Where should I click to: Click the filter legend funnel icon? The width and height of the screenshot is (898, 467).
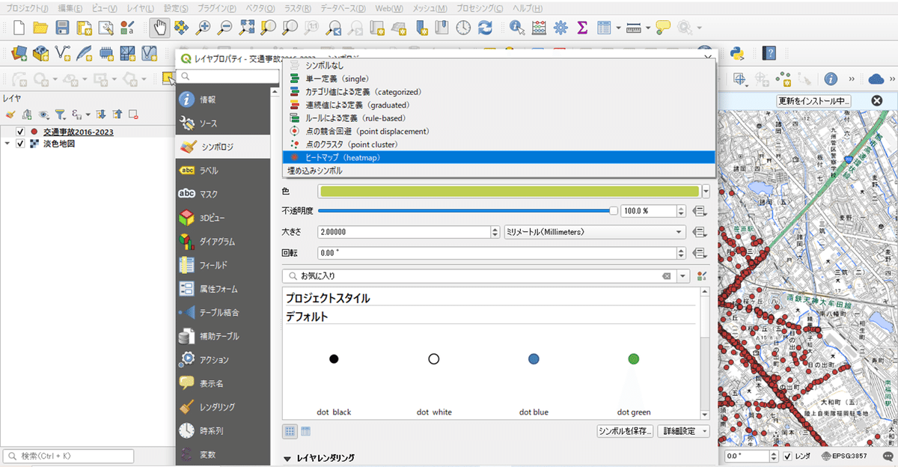tap(61, 115)
